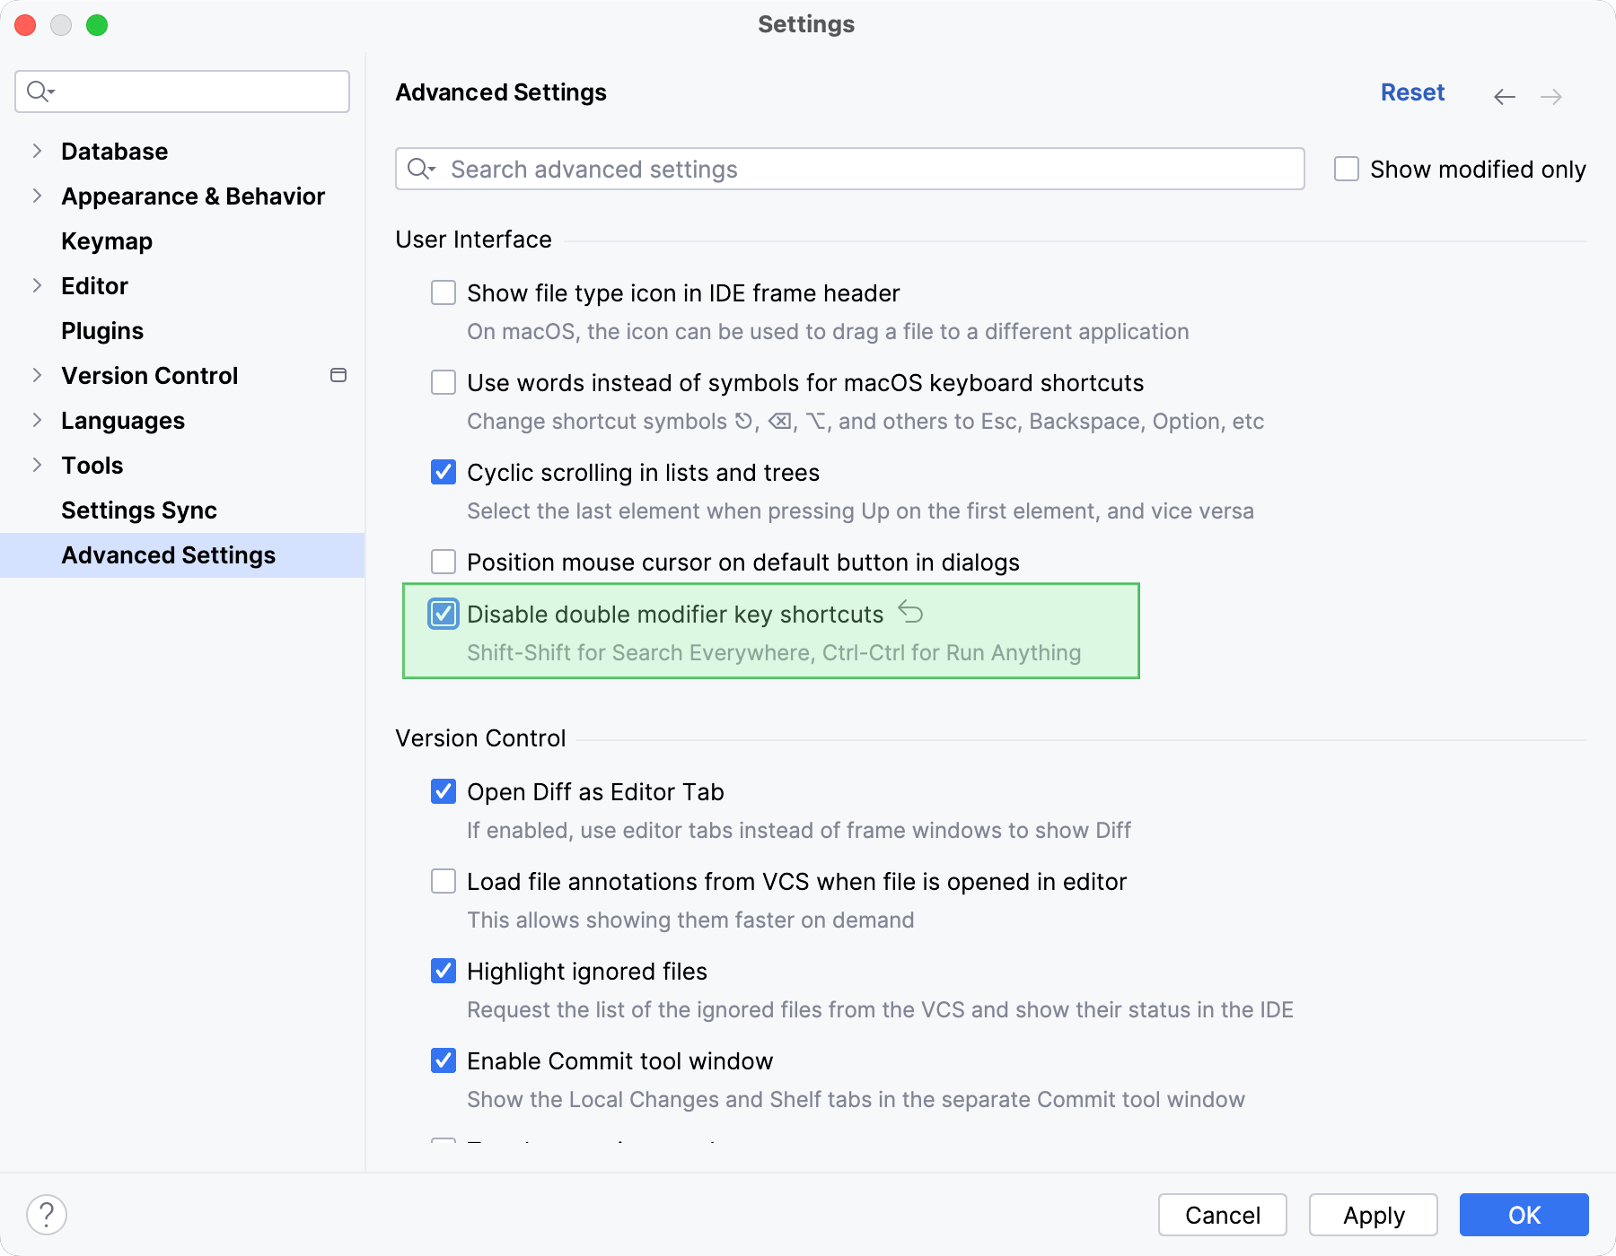Check Show file type icon in IDE frame header
The width and height of the screenshot is (1616, 1256).
click(x=443, y=292)
